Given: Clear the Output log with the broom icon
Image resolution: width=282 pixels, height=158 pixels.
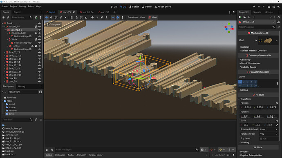Looking at the screenshot, I should click(x=47, y=149).
